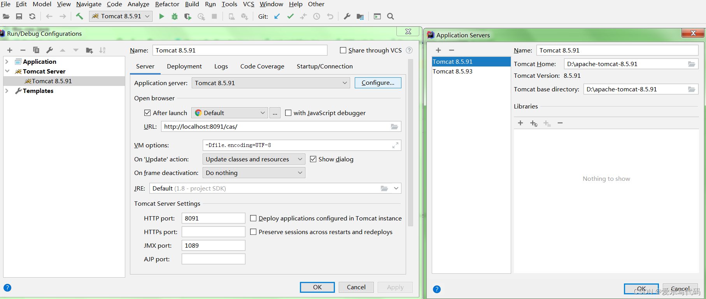Enable Deploy applications configured in Tomcat instance

[x=253, y=218]
